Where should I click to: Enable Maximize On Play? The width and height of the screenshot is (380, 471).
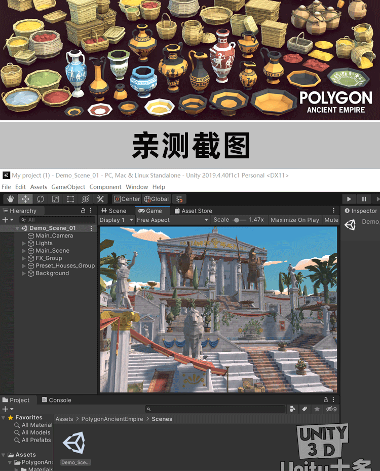click(x=295, y=220)
